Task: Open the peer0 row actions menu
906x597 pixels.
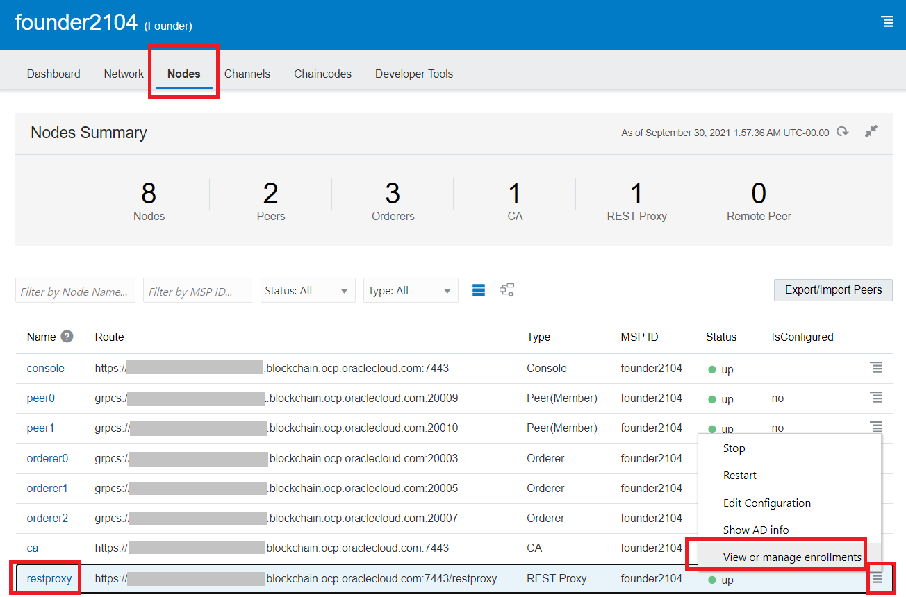Action: (876, 397)
